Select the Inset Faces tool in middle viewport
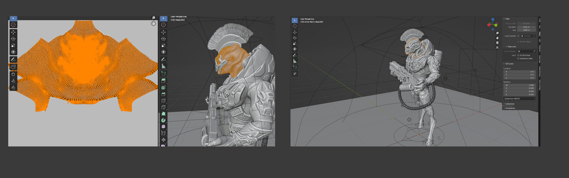This screenshot has width=569, height=178. coord(163,88)
